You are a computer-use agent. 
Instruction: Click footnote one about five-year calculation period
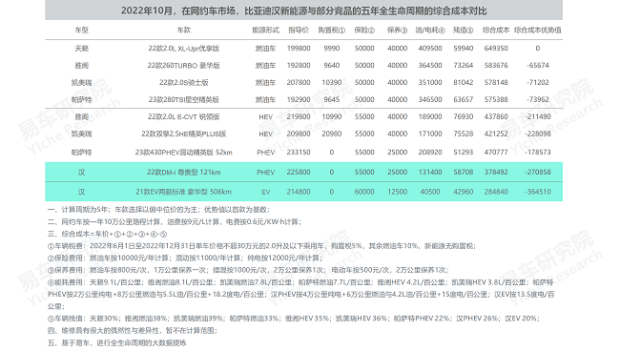click(159, 210)
